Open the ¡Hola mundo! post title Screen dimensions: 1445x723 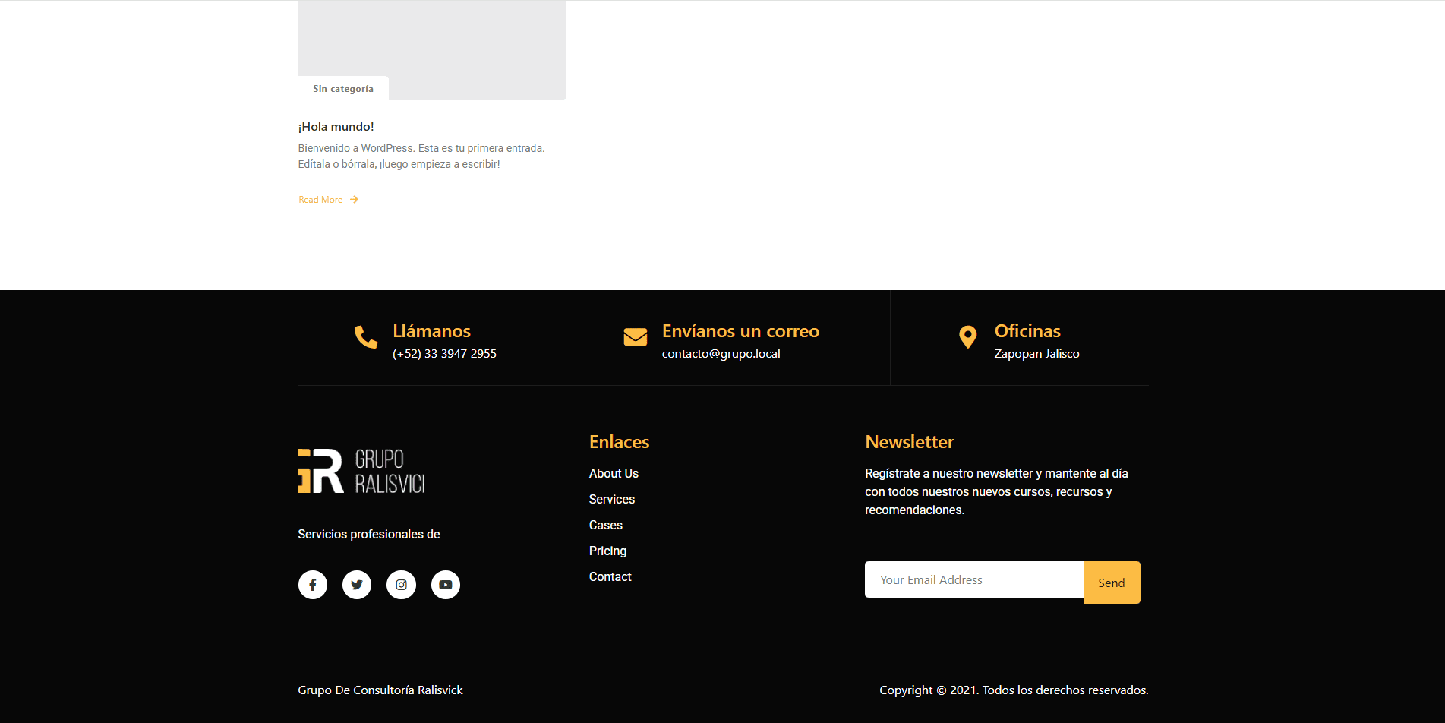[336, 127]
